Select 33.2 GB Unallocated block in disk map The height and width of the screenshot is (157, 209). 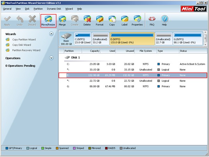(x=101, y=39)
